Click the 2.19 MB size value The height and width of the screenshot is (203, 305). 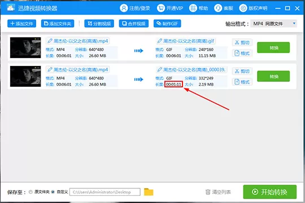pos(206,85)
